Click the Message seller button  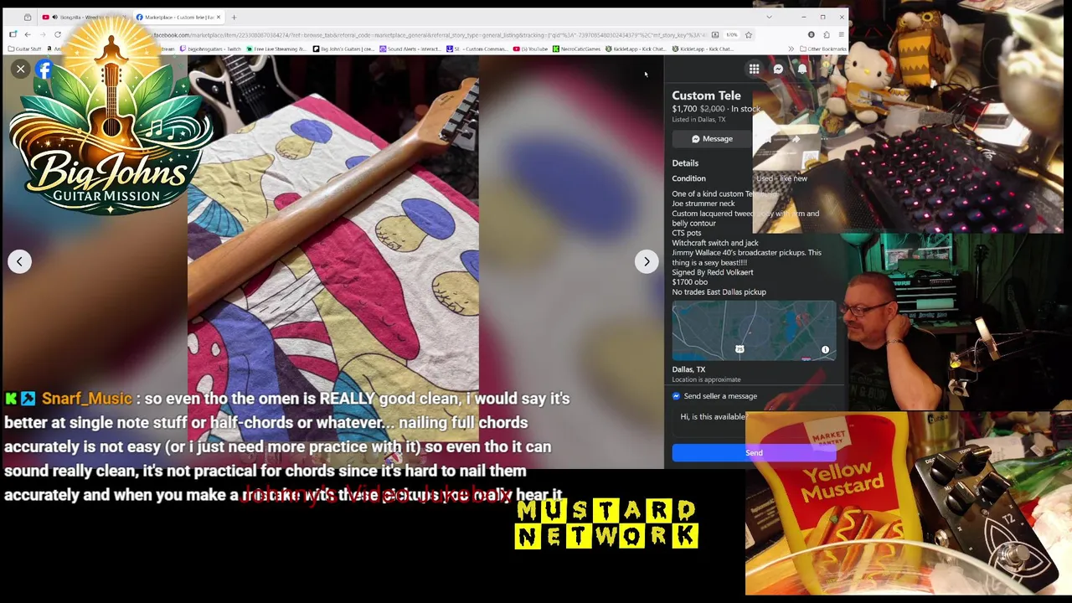tap(713, 139)
